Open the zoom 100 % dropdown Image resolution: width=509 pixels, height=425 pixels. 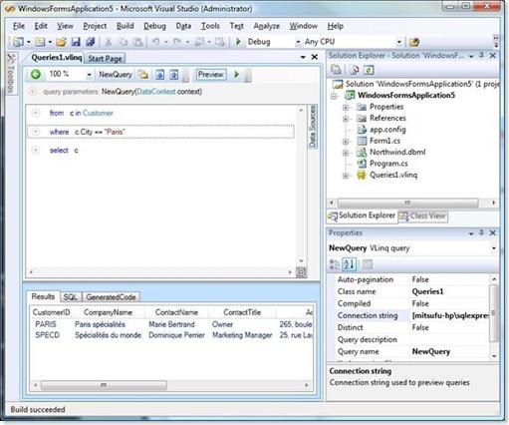[x=89, y=75]
